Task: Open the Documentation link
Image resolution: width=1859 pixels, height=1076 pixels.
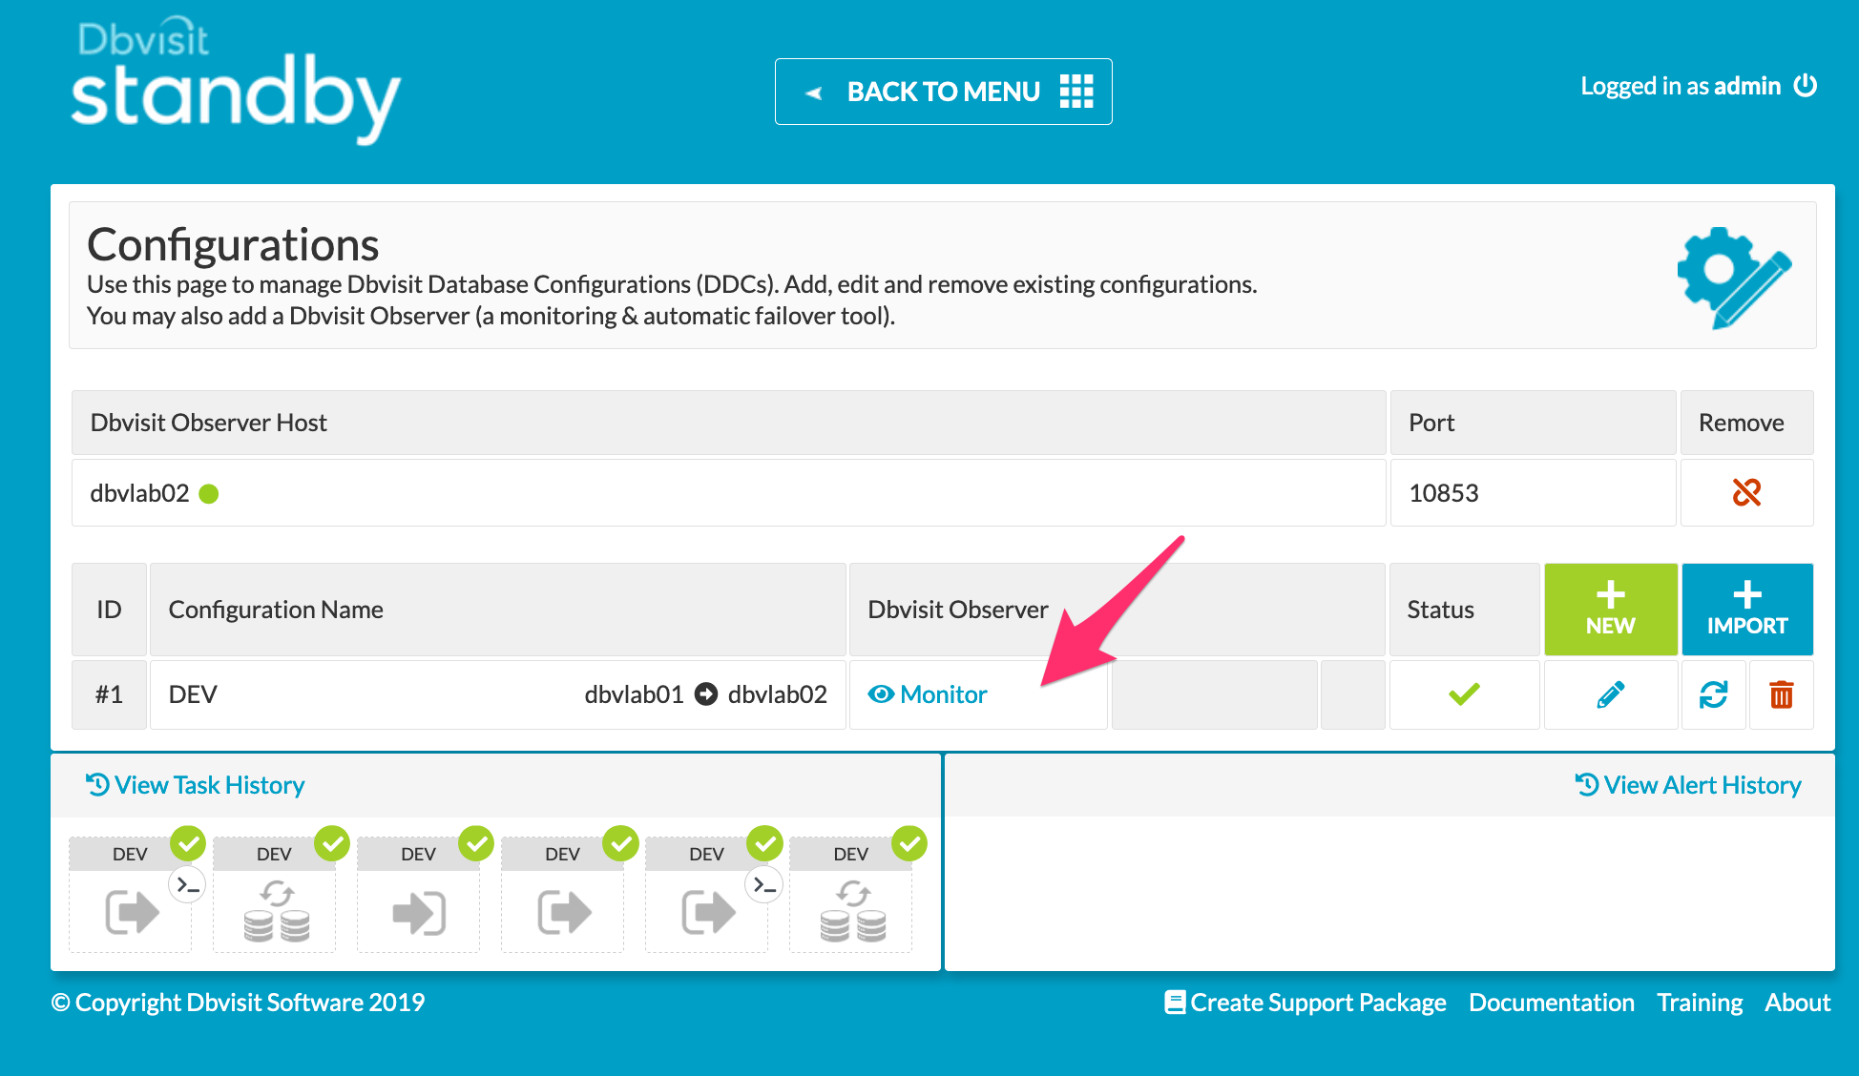Action: coord(1552,1003)
